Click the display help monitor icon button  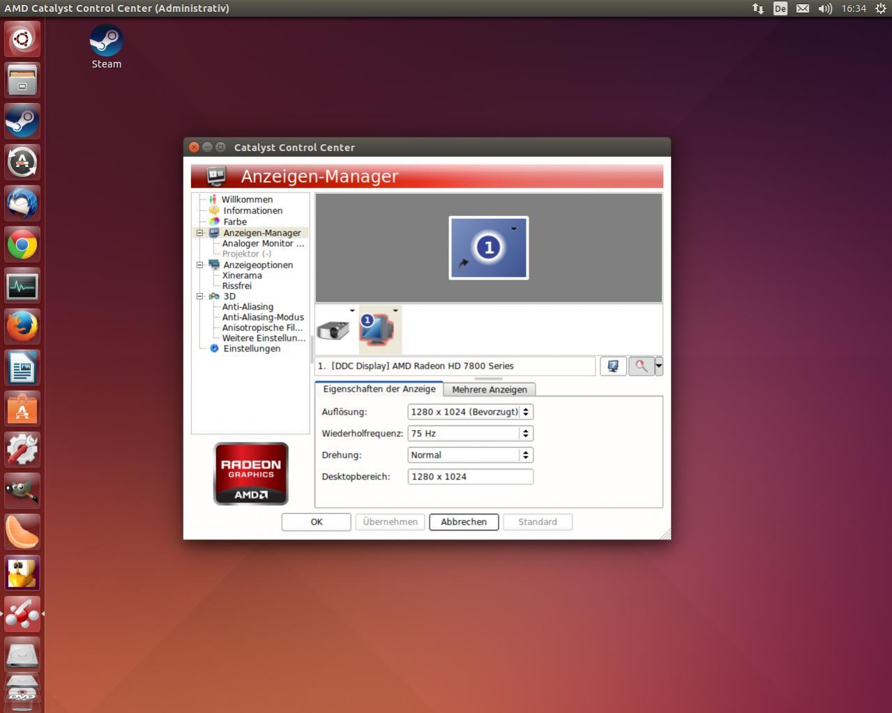tap(613, 366)
